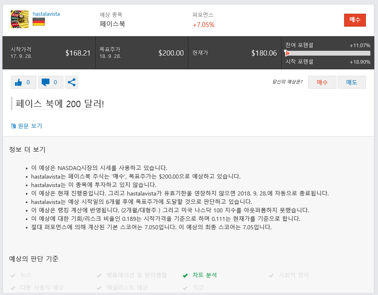Image resolution: width=378 pixels, height=295 pixels.
Task: Toggle the 차트 분석 criterion
Action: click(x=200, y=275)
